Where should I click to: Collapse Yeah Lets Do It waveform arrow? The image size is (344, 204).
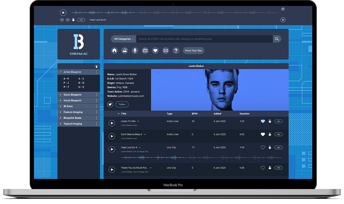[140, 148]
